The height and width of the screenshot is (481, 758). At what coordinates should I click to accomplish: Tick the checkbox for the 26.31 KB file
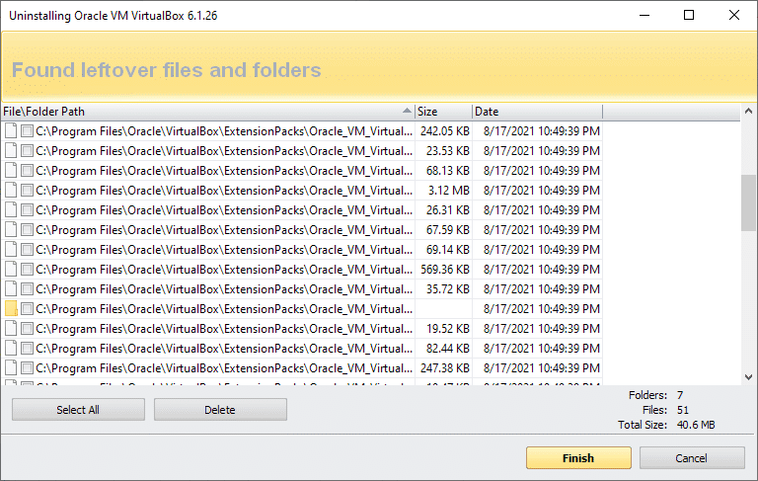click(27, 210)
